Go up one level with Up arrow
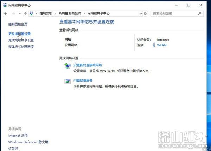The image size is (211, 151). 25,14
